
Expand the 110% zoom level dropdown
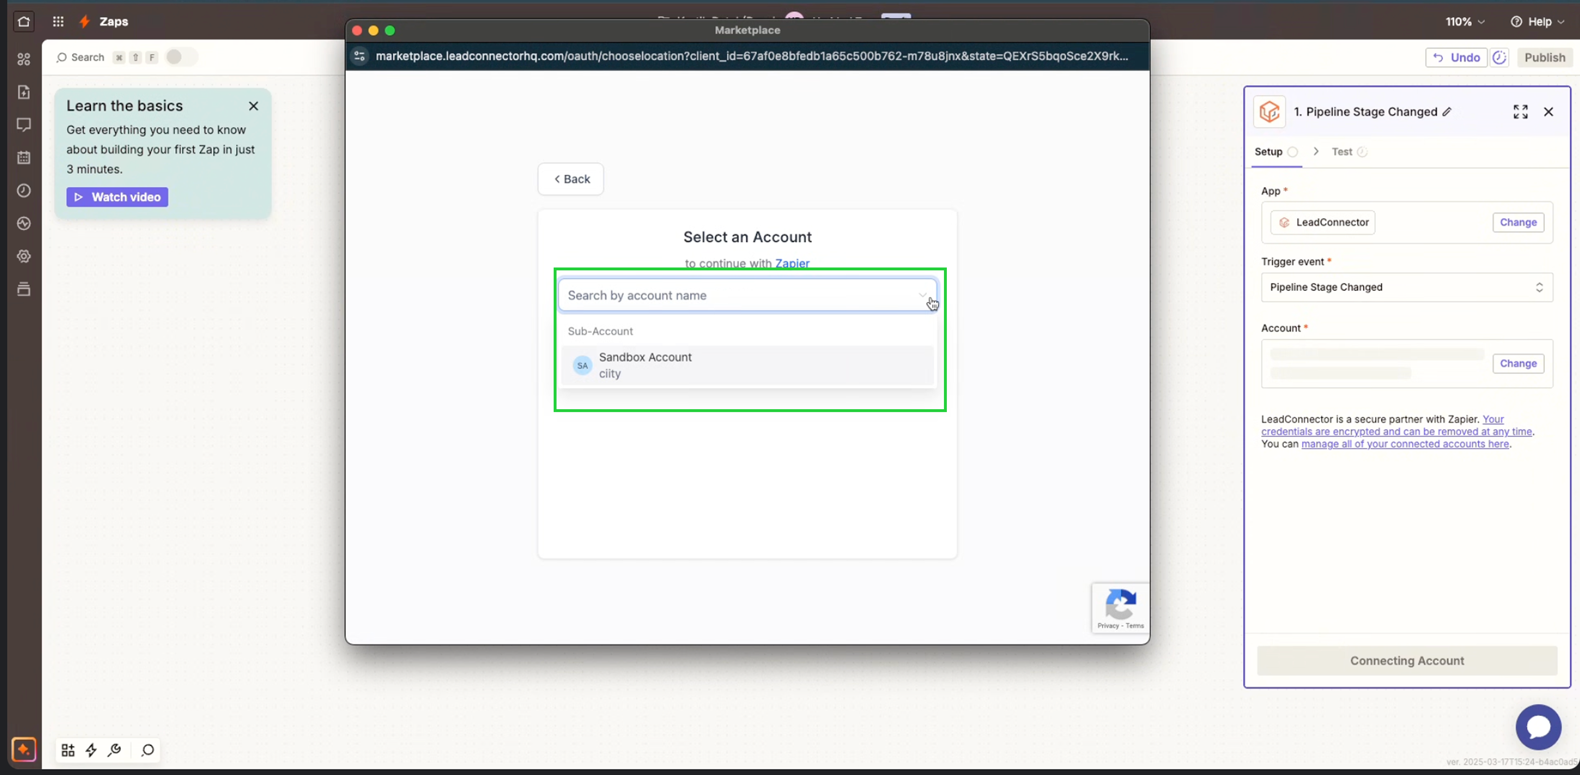1465,21
